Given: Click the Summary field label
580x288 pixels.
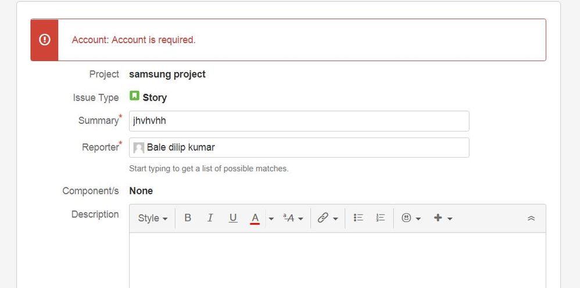Looking at the screenshot, I should (x=98, y=120).
